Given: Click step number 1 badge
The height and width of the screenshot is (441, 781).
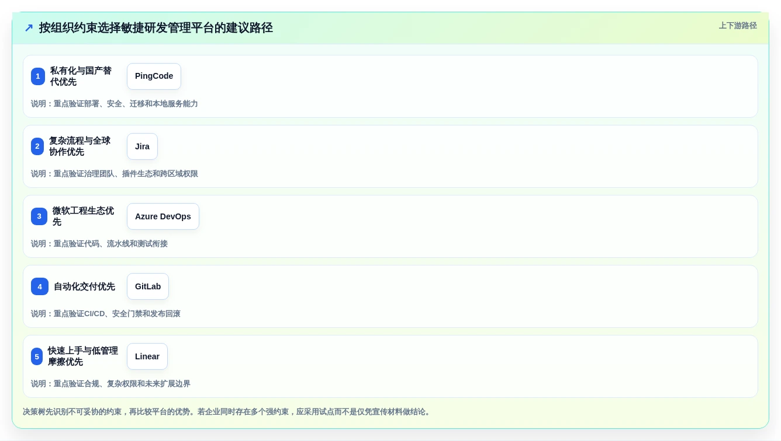Looking at the screenshot, I should (38, 76).
